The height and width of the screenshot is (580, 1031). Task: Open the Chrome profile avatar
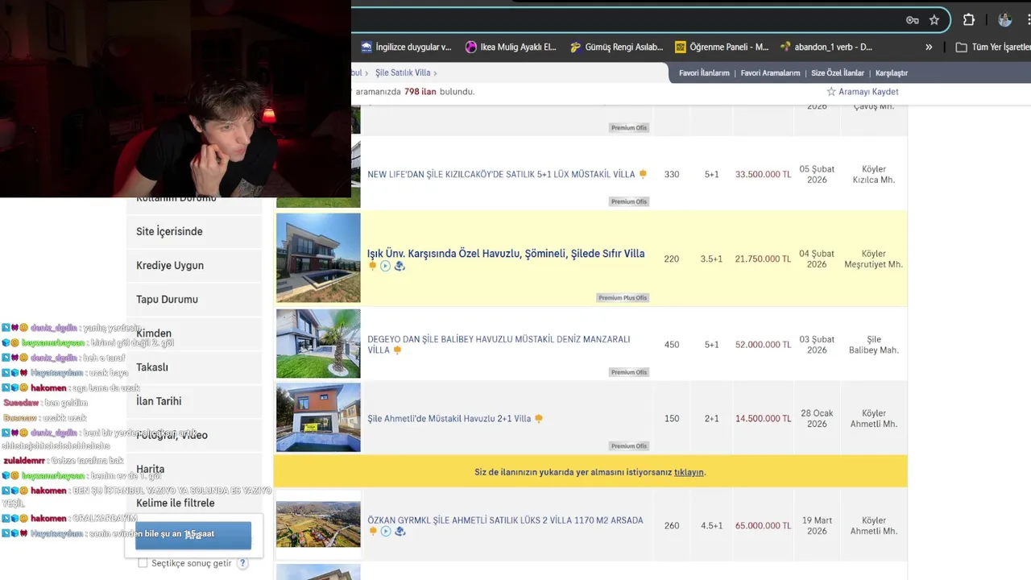pyautogui.click(x=1004, y=20)
